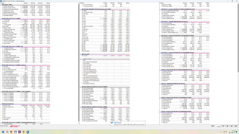Viewport: 239px width, 134px height.
Task: Reset min/max values with the clock icon
Action: tap(223, 126)
